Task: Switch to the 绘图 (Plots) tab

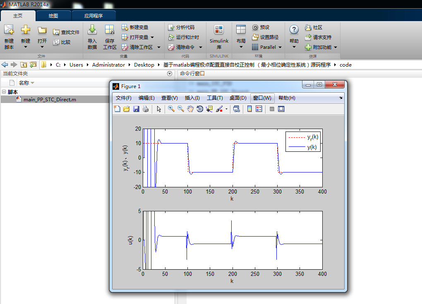Action: click(x=53, y=16)
